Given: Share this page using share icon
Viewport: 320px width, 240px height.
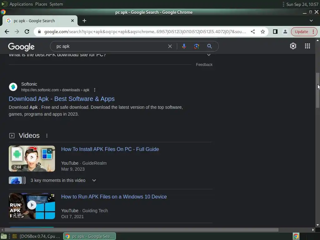Looking at the screenshot, I should [x=252, y=32].
